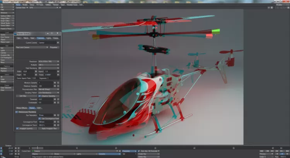290x158 pixels.
Task: Select the Lights tab in Render Globals
Action: coord(49,38)
